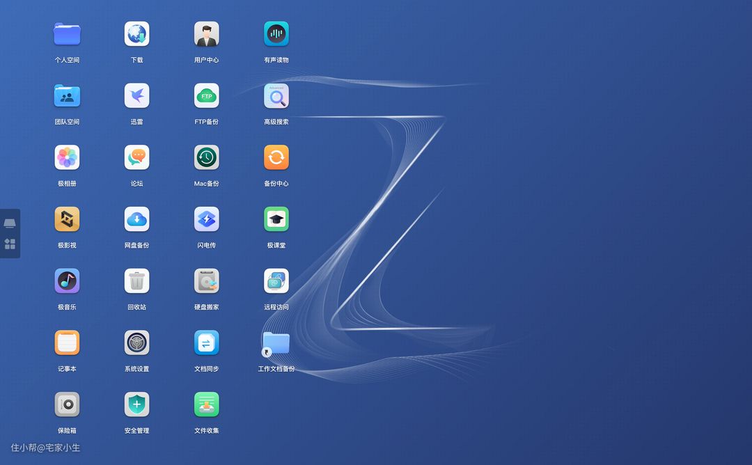752x465 pixels.
Task: Open 系统设置 system settings
Action: coord(136,343)
